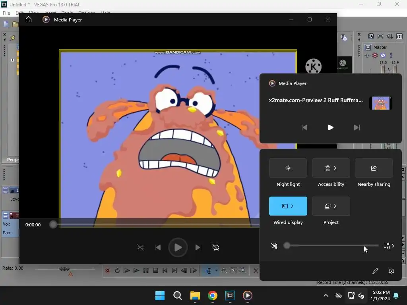The height and width of the screenshot is (305, 407).
Task: Toggle Night light quick setting
Action: 288,168
